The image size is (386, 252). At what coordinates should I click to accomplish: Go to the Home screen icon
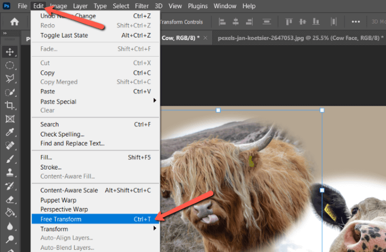pos(14,22)
